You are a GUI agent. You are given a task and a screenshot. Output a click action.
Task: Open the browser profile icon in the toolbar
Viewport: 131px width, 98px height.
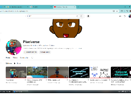pyautogui.click(x=130, y=11)
